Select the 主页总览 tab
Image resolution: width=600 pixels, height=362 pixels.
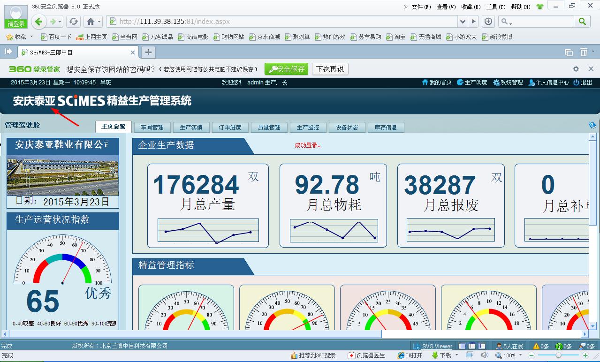tap(113, 127)
